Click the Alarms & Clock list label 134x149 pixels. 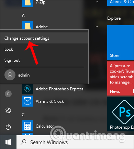50,101
